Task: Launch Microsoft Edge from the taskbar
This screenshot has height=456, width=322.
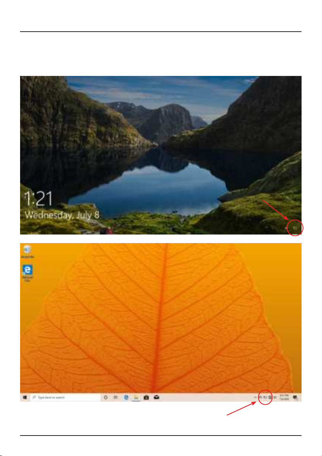Action: tap(126, 398)
